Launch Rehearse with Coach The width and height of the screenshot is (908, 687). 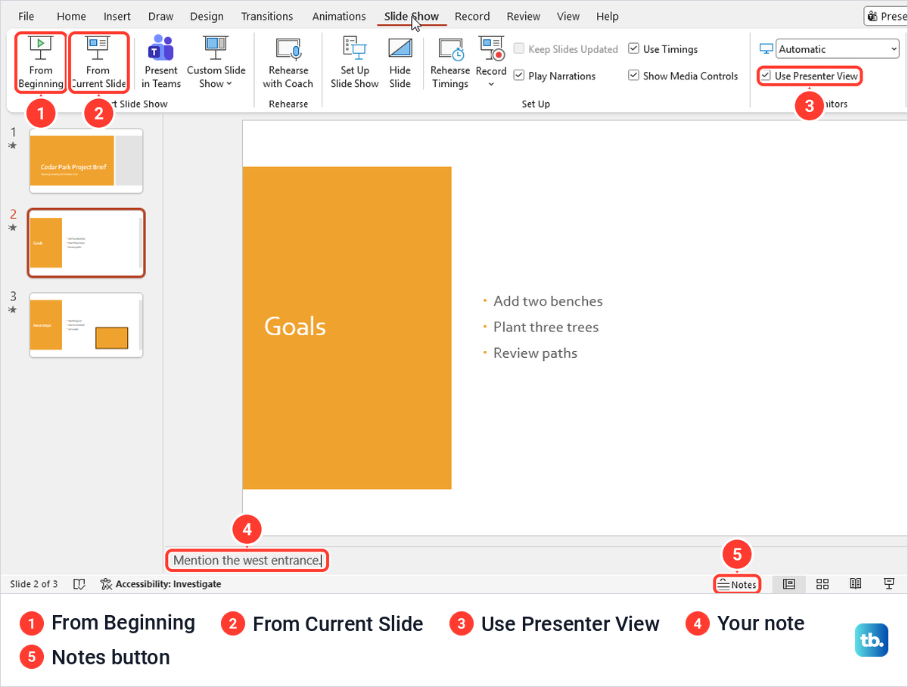[288, 62]
